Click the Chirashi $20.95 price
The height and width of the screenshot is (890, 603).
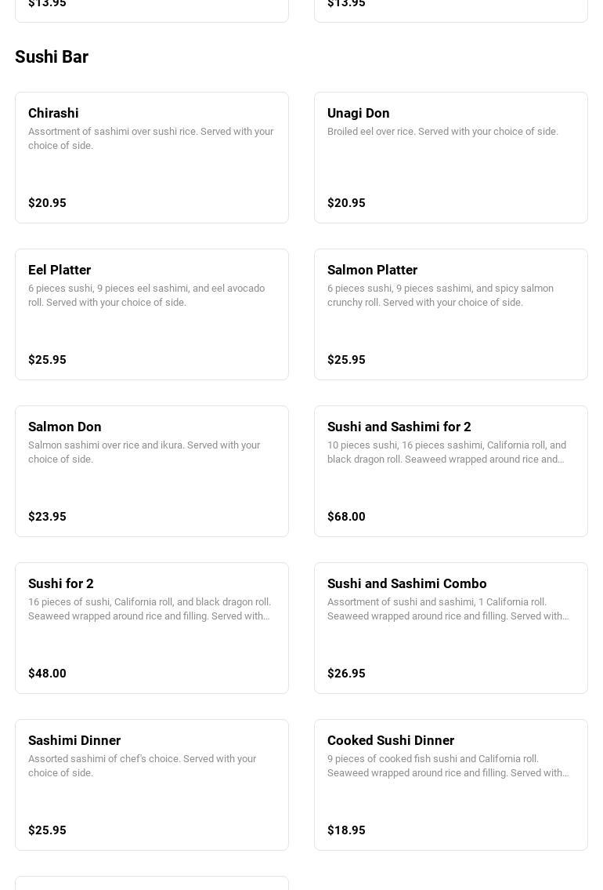(47, 202)
